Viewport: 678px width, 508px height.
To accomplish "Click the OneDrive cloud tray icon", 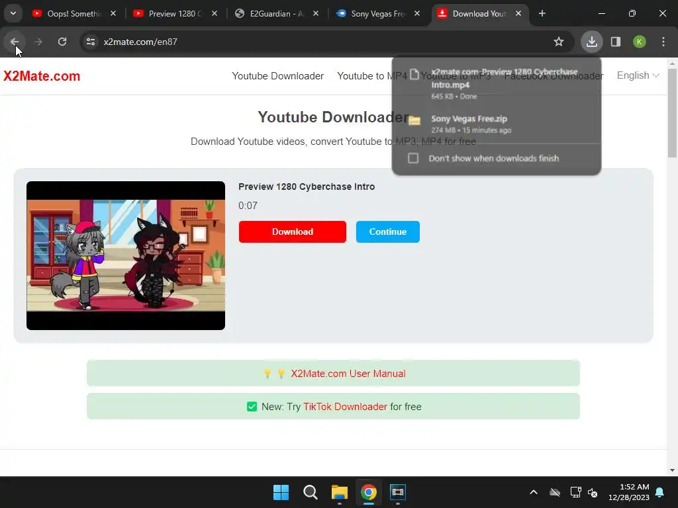I will [x=555, y=492].
